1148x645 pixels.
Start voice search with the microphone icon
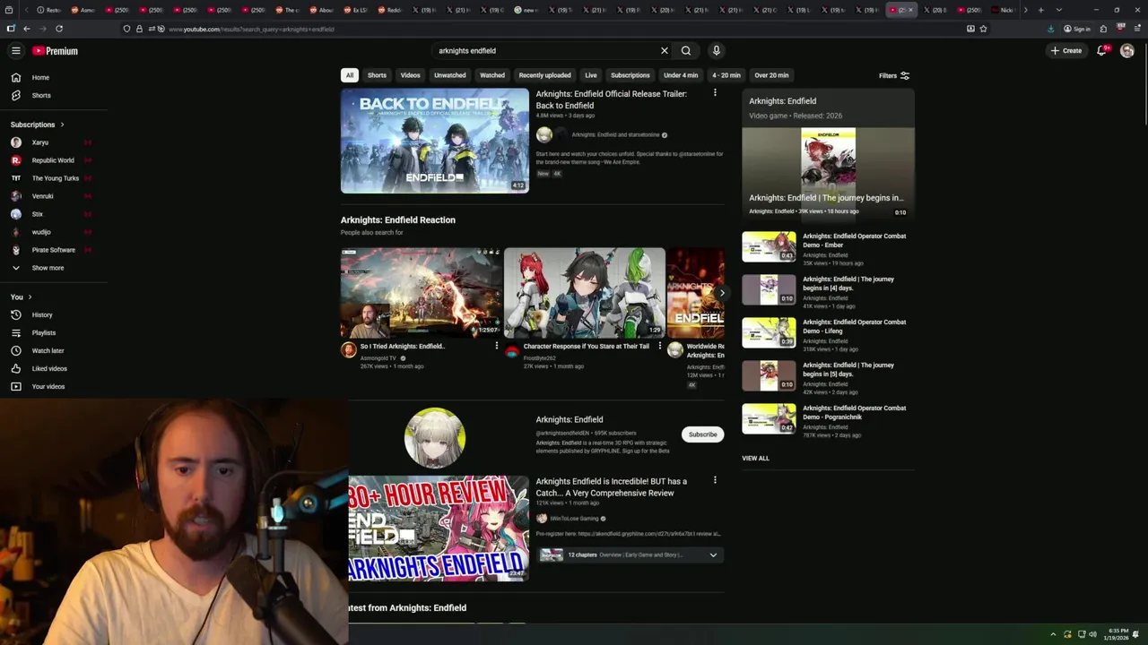click(716, 51)
